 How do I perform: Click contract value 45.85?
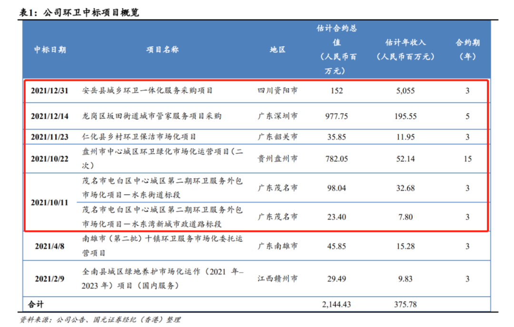(x=336, y=246)
